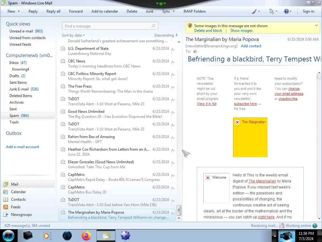Switch to Feeds pane icon
The height and width of the screenshot is (242, 322).
tap(6, 207)
